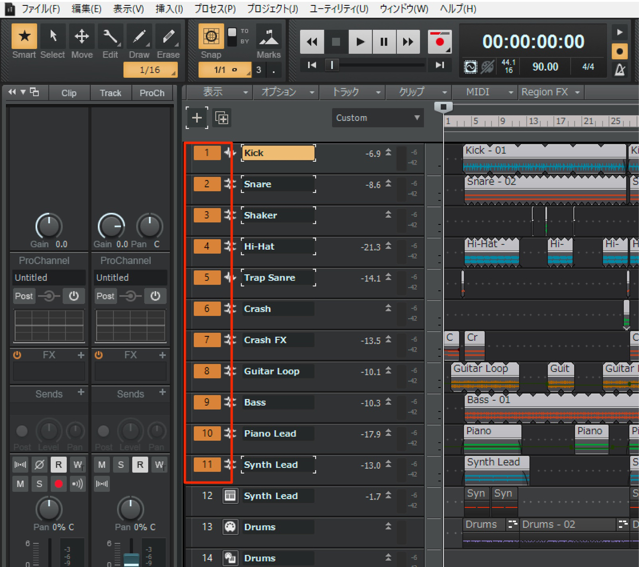This screenshot has height=567, width=639.
Task: Open the 編集(E) menu
Action: coord(86,9)
